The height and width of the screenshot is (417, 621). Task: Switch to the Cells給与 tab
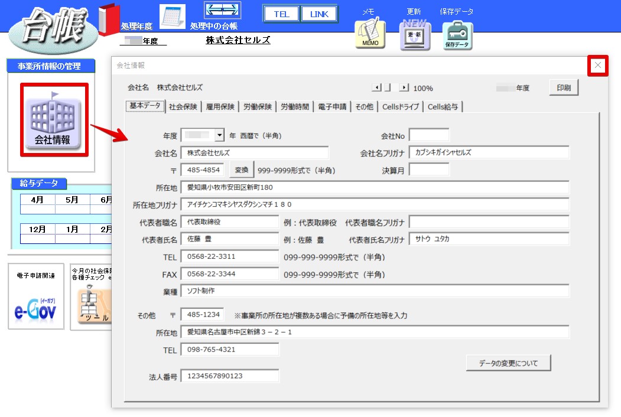coord(443,106)
